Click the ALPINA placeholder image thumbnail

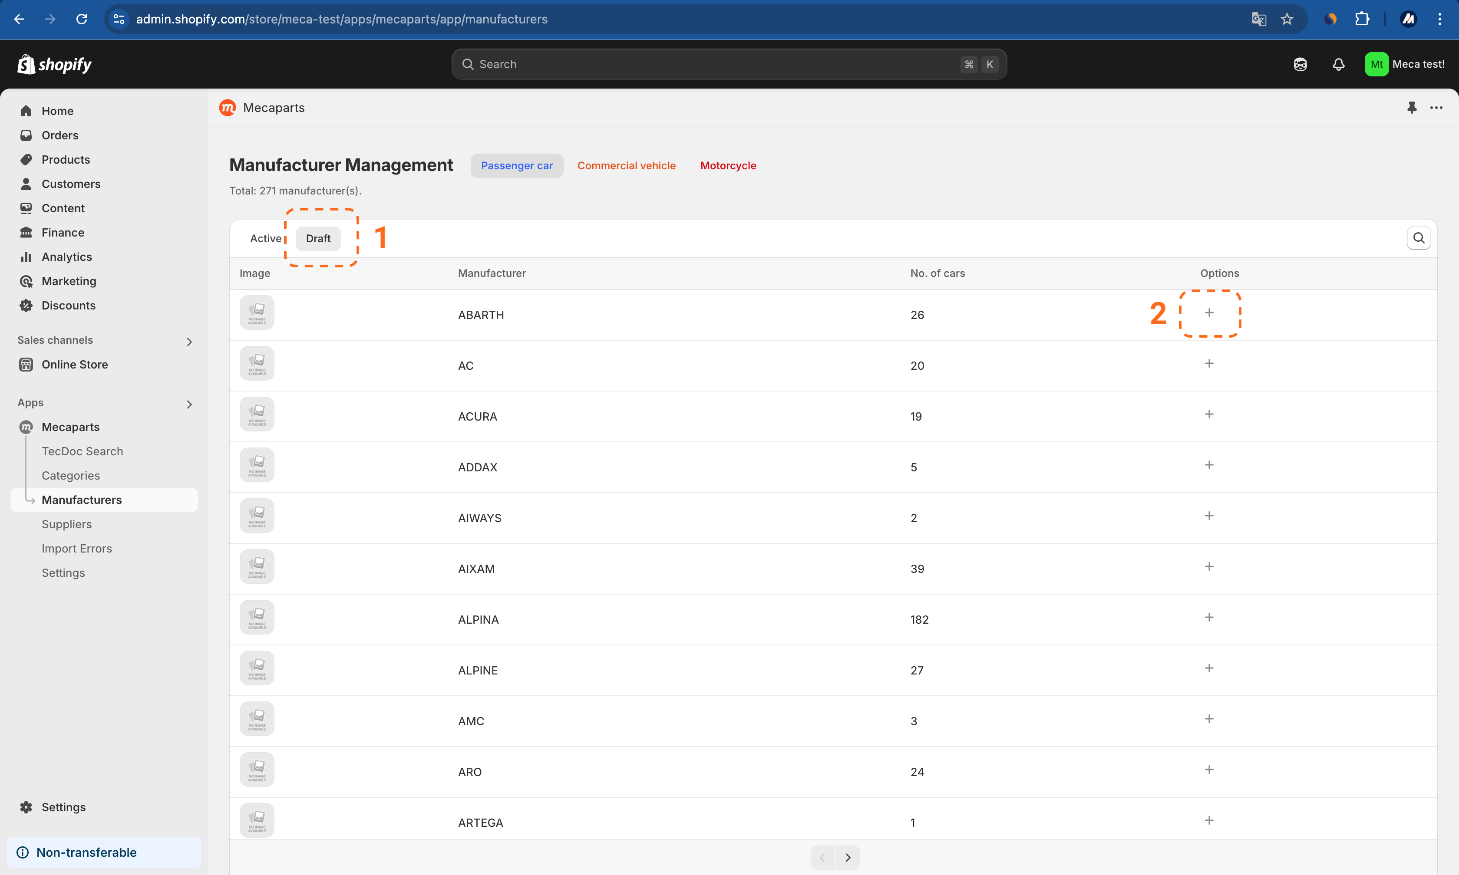[257, 617]
